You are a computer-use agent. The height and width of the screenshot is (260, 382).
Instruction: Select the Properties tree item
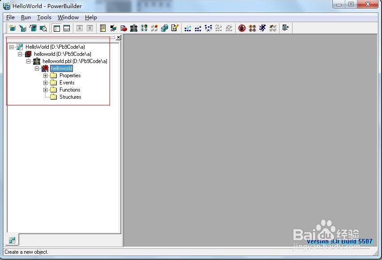(70, 75)
